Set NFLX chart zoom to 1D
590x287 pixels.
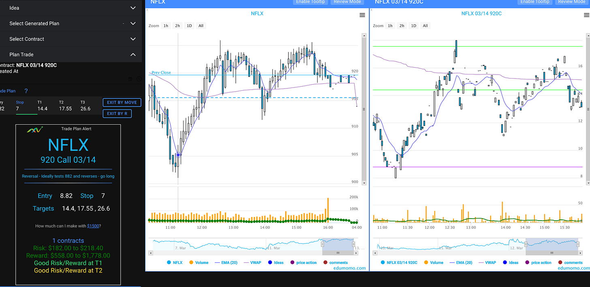(189, 26)
